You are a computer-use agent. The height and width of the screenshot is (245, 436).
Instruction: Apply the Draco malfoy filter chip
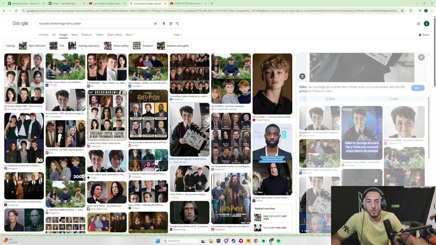click(x=117, y=46)
